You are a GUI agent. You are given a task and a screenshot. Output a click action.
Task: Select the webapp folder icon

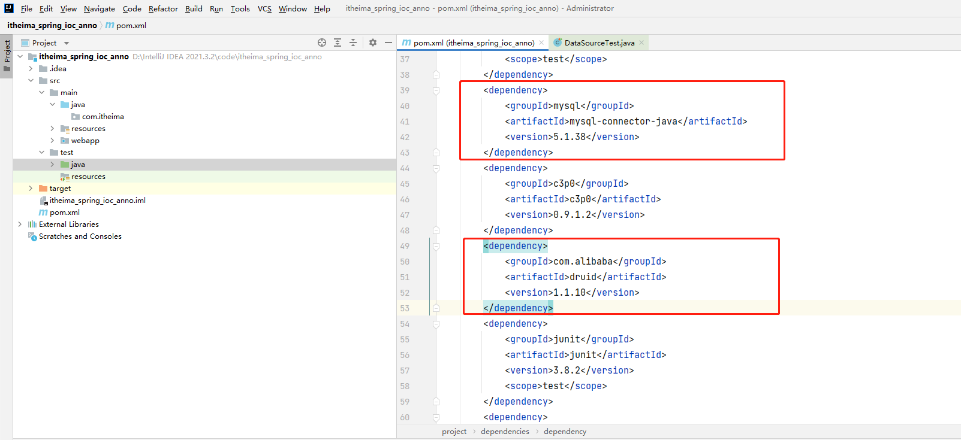point(65,141)
